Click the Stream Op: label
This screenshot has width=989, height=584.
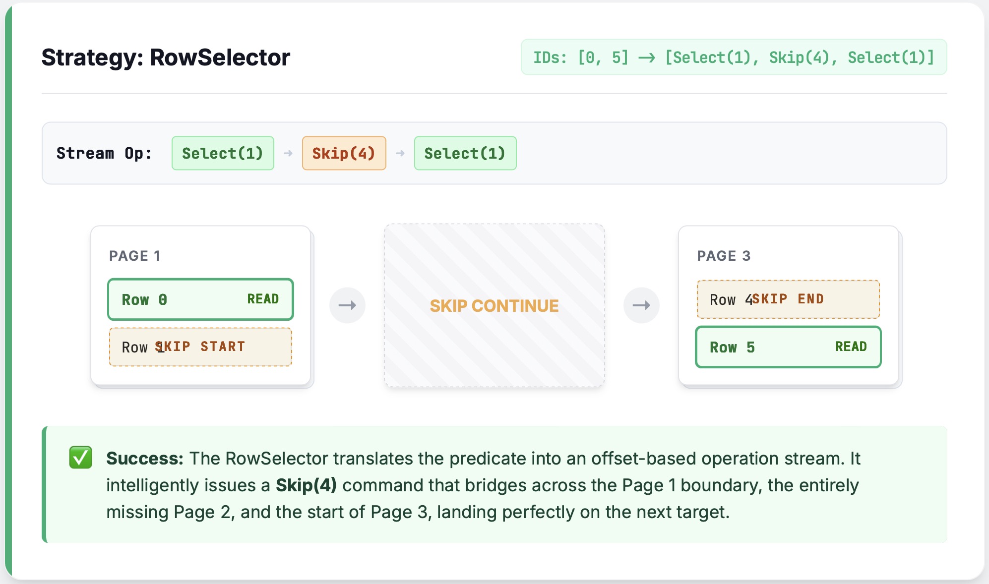pyautogui.click(x=104, y=154)
